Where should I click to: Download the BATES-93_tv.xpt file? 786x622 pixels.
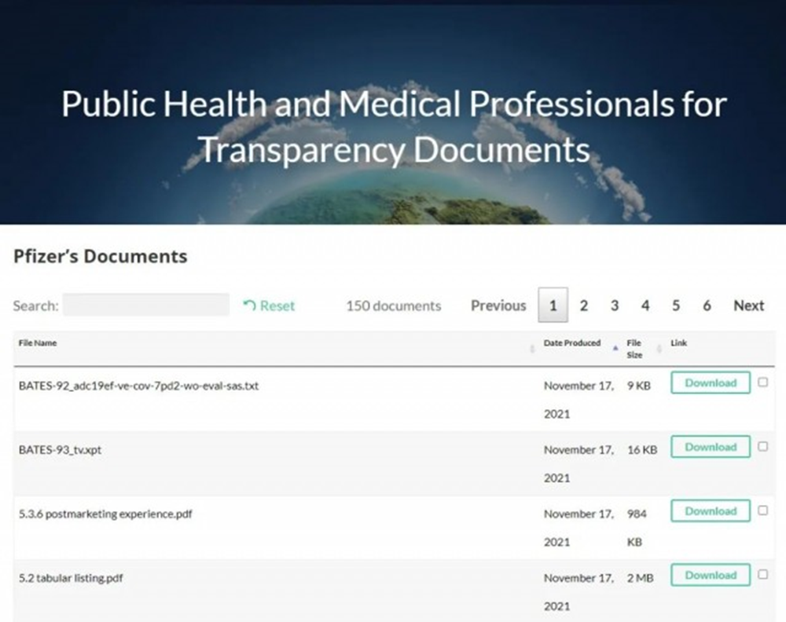(x=711, y=447)
